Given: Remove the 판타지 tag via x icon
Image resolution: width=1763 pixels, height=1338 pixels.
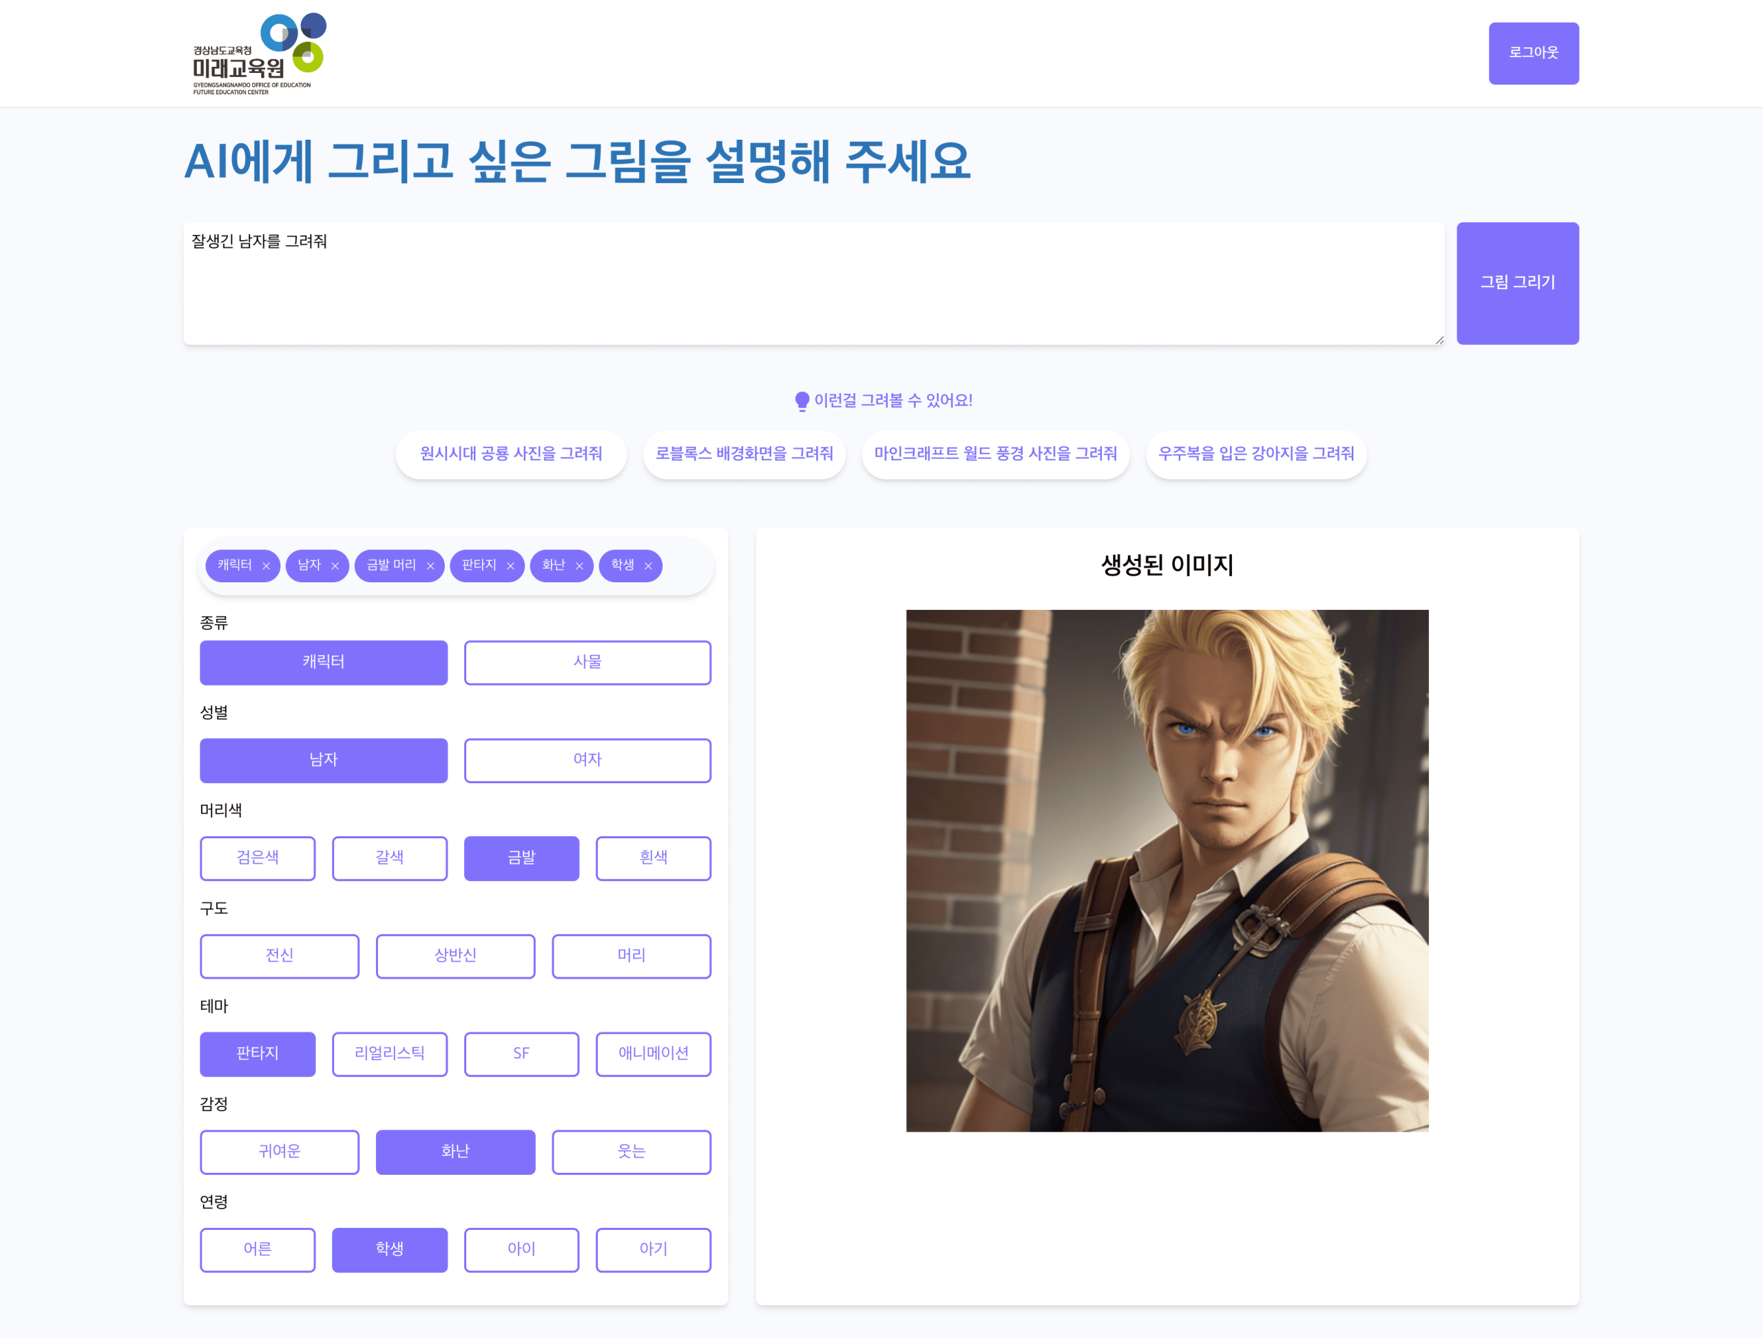Looking at the screenshot, I should (x=510, y=566).
